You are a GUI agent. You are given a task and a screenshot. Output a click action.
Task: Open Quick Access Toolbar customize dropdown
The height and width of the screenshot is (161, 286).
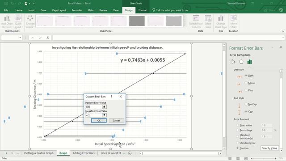pyautogui.click(x=34, y=4)
